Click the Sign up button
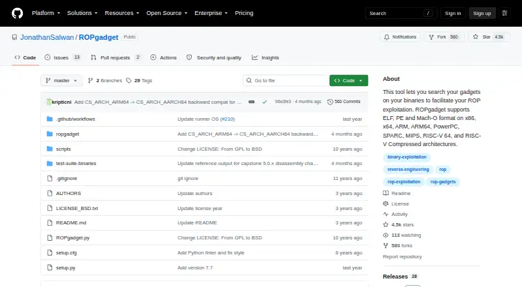Screen dimensions: 522x287 coord(482,13)
